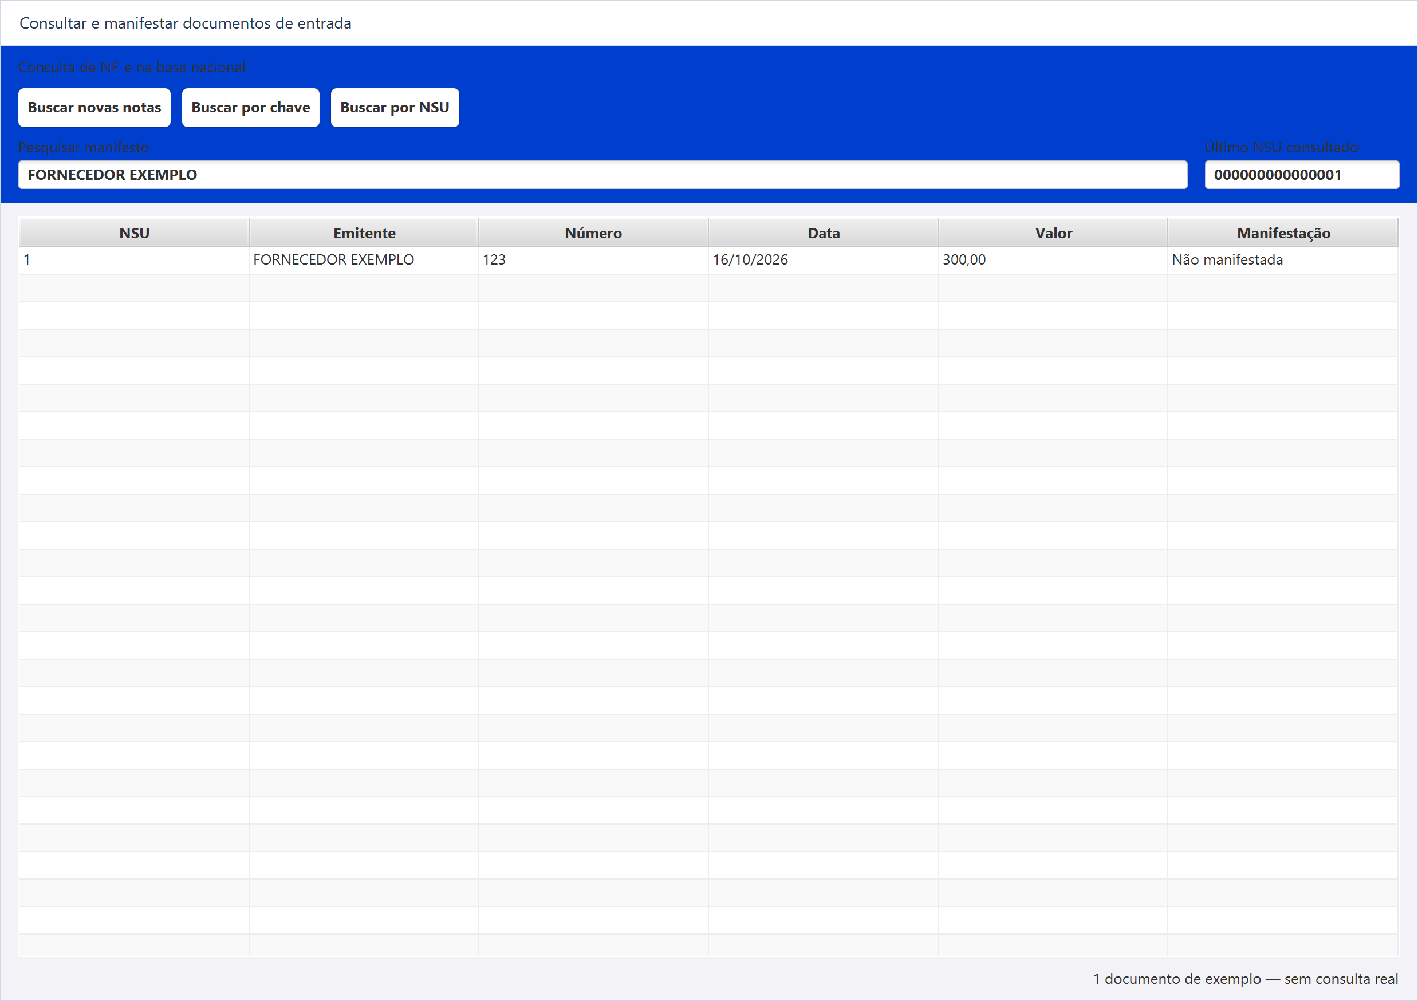
Task: Select the date 16/10/2026 cell
Action: pos(824,260)
